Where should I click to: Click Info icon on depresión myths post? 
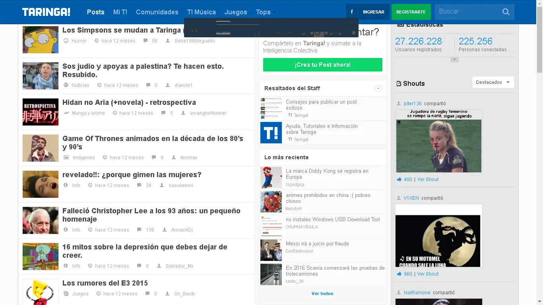tap(66, 266)
